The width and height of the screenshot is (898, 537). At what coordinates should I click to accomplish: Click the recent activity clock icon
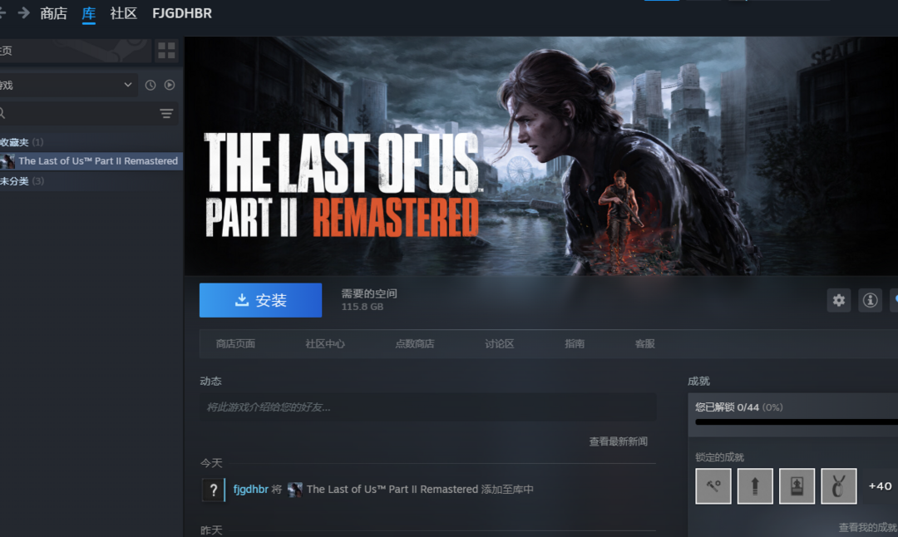click(x=150, y=85)
